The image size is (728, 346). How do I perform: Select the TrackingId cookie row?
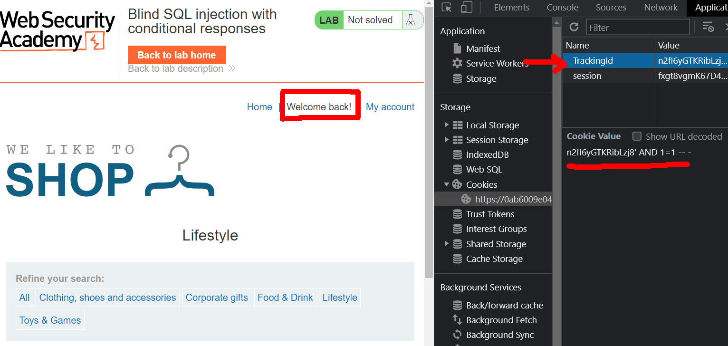click(x=645, y=60)
